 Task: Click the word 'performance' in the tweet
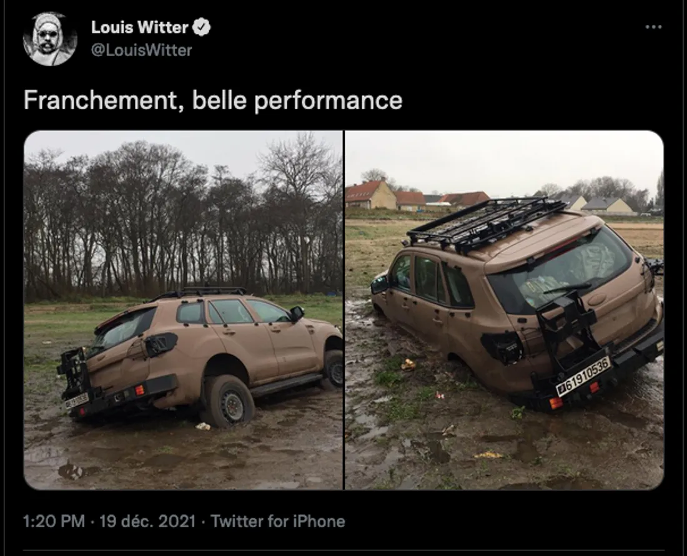point(328,101)
